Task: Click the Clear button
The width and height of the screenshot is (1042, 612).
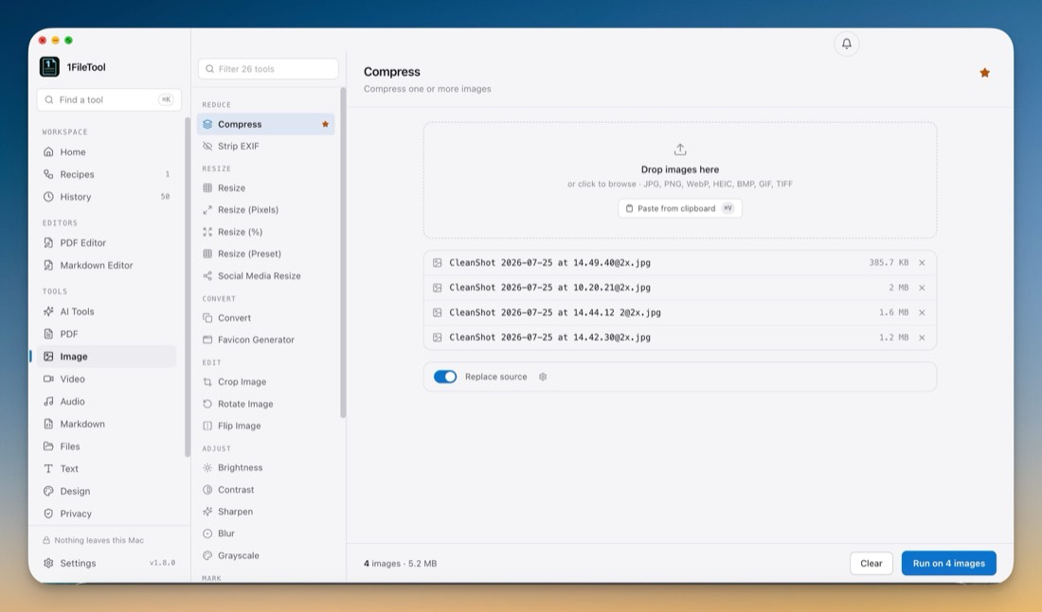Action: tap(871, 564)
